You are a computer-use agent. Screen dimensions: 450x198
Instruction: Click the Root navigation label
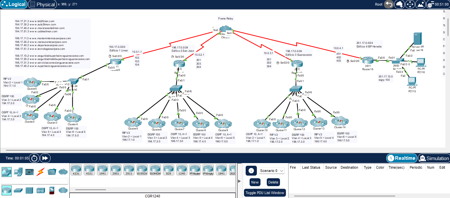[x=379, y=4]
